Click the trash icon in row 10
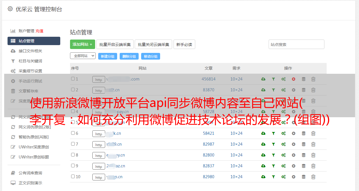359x191 pixels. [313, 177]
